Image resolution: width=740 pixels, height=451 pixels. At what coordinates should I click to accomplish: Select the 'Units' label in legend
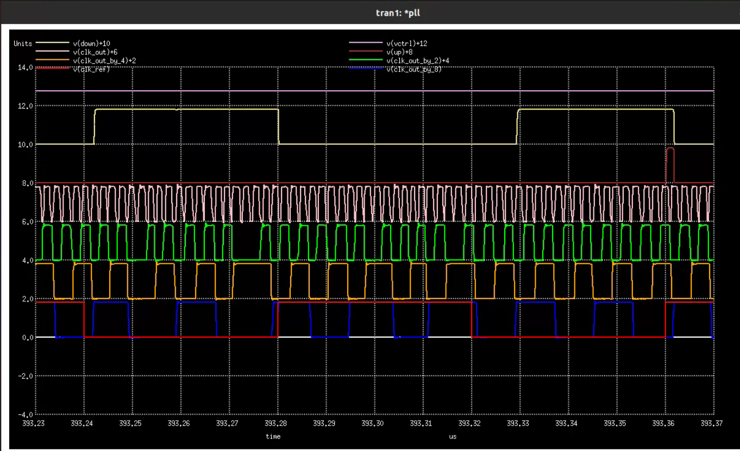tap(23, 43)
